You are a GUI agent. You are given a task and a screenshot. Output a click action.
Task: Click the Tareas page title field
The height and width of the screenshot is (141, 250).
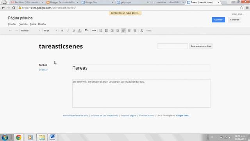[141, 68]
